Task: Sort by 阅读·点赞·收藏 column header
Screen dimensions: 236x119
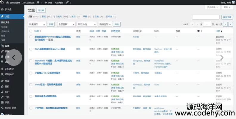Action: click(x=98, y=31)
